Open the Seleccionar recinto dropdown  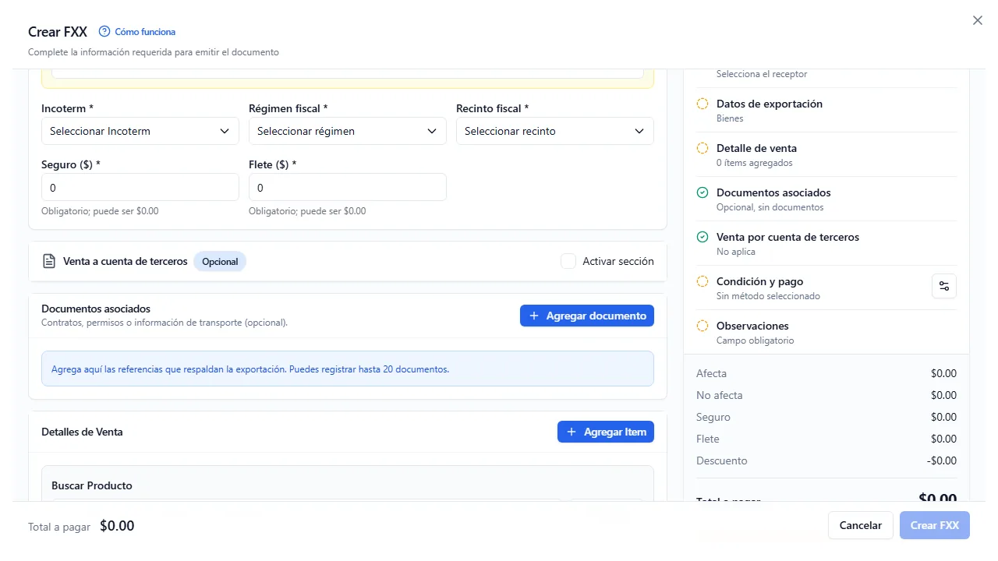[555, 131]
